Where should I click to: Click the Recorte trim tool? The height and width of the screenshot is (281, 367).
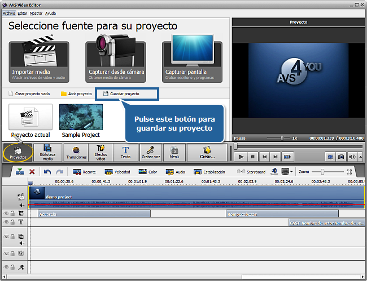coord(85,172)
